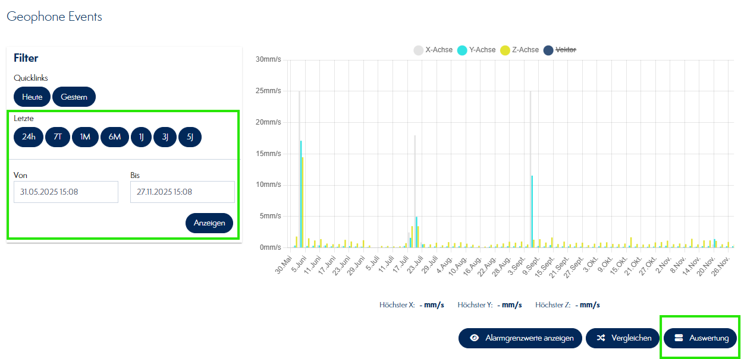741x359 pixels.
Task: Select Gestern quicklink
Action: [74, 97]
